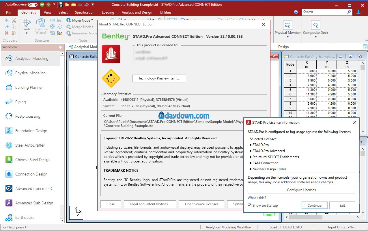Click the ribbon Search field

[x=324, y=12]
